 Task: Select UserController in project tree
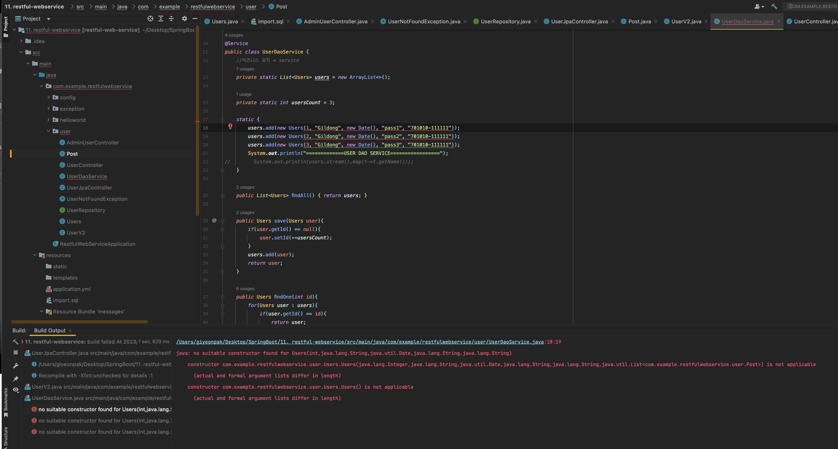[x=85, y=165]
